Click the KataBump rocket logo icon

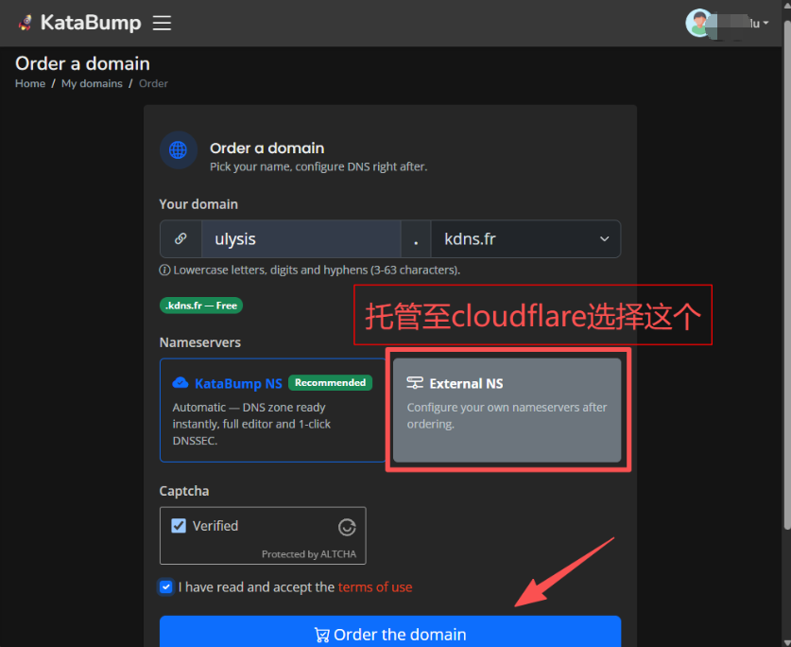click(x=26, y=23)
